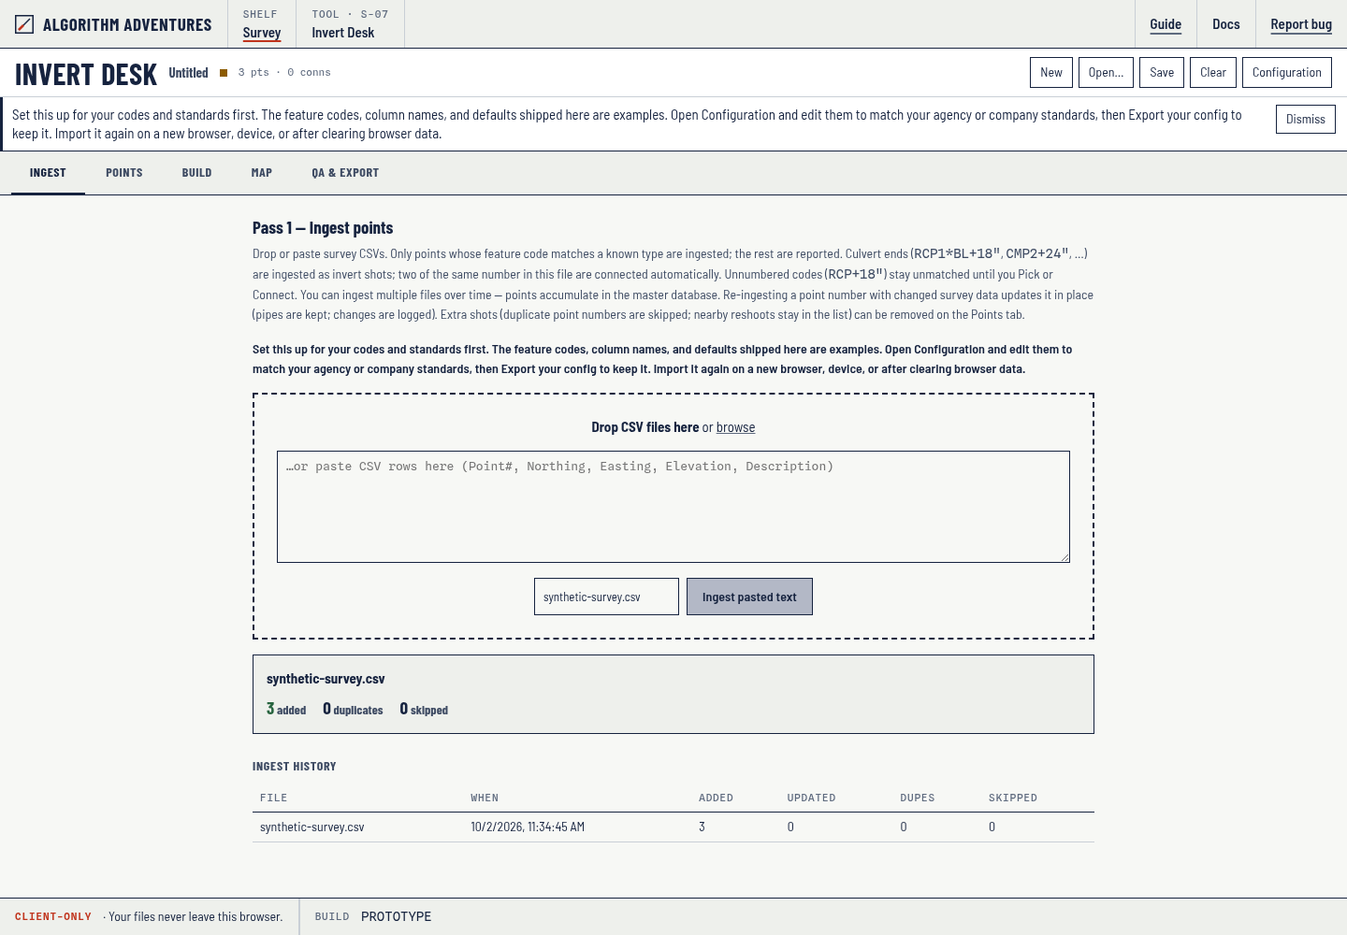
Task: Click the SKIPPED column header
Action: tap(1013, 798)
